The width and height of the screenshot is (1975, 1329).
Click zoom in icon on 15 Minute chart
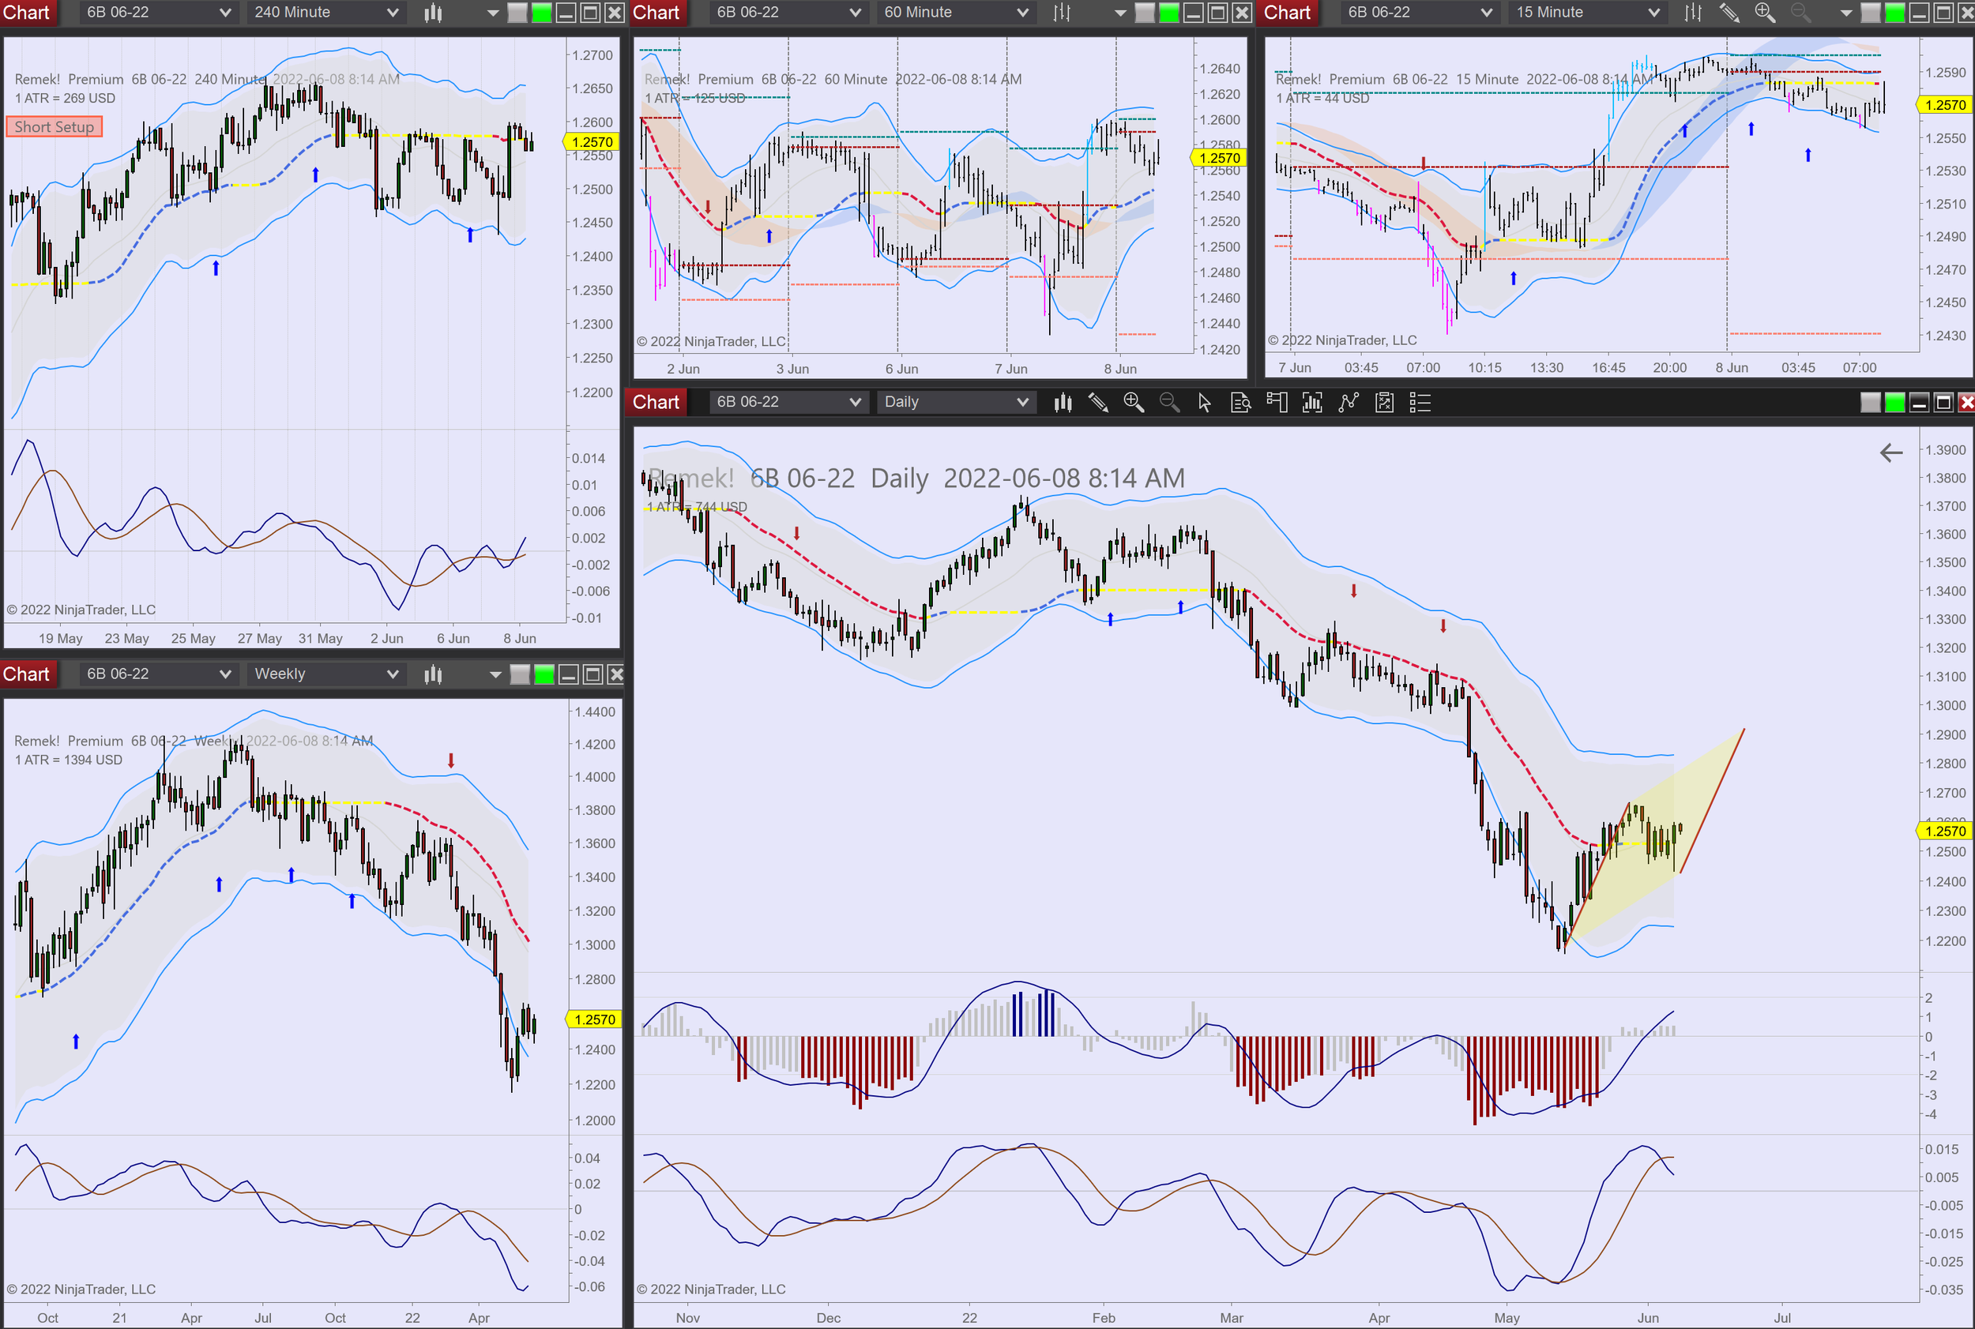pos(1765,13)
